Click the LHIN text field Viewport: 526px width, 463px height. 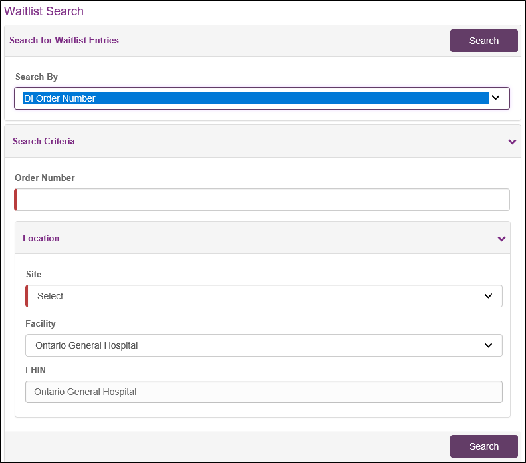point(263,392)
